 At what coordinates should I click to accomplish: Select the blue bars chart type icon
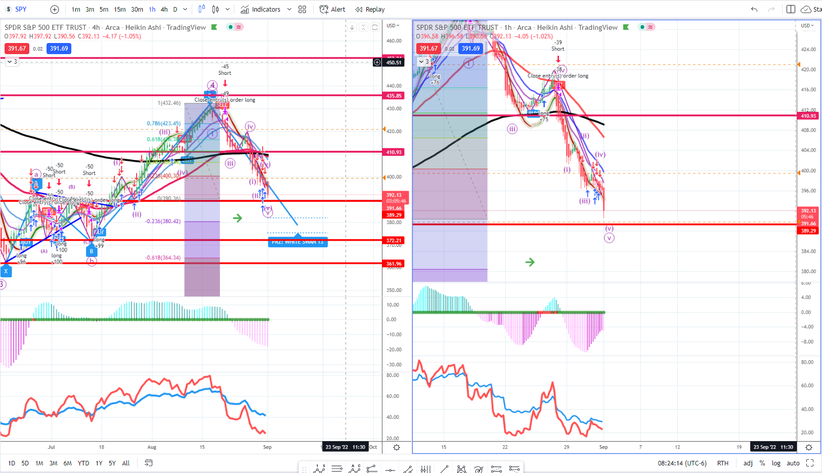202,9
